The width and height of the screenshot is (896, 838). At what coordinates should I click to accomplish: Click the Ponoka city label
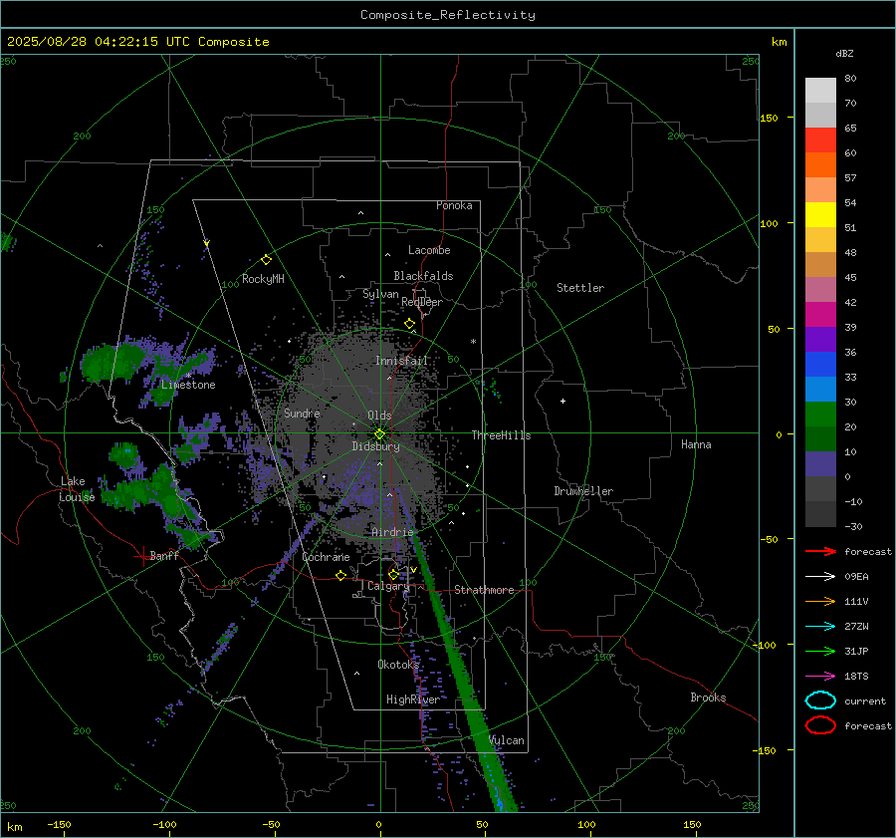pyautogui.click(x=454, y=205)
